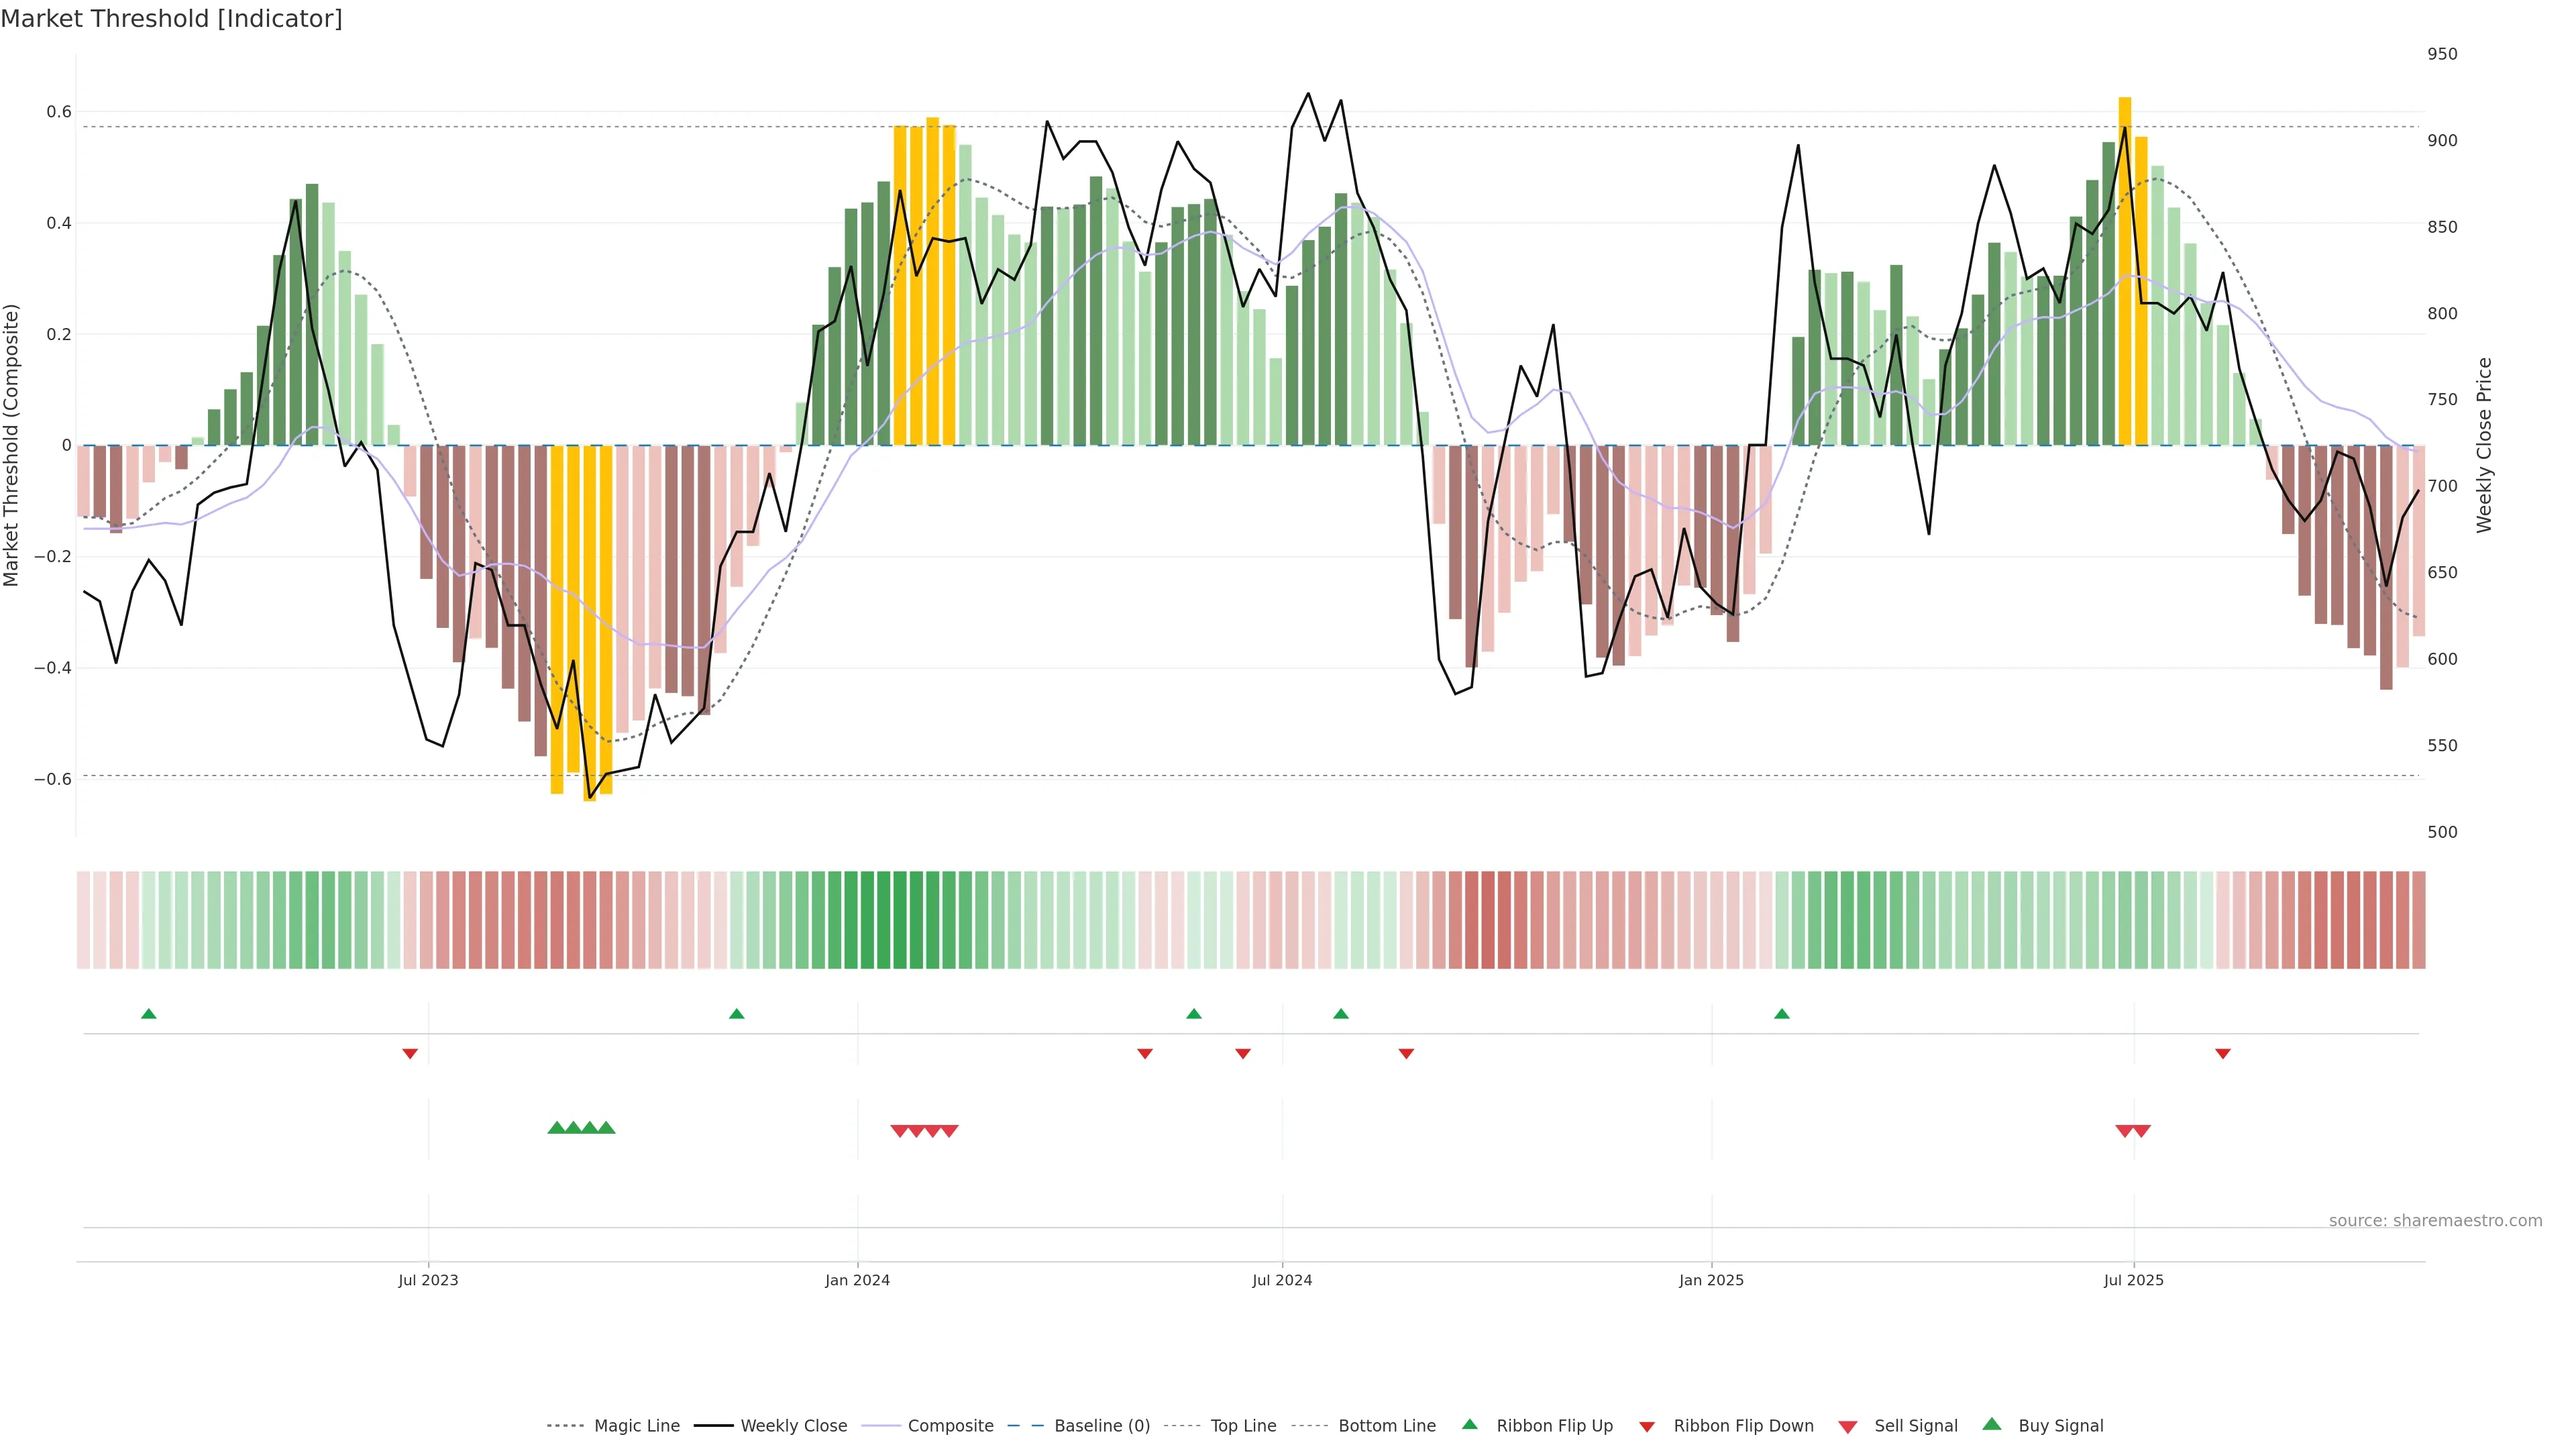This screenshot has height=1449, width=2576.
Task: Click the Jul 2025 axis label
Action: click(2133, 1280)
